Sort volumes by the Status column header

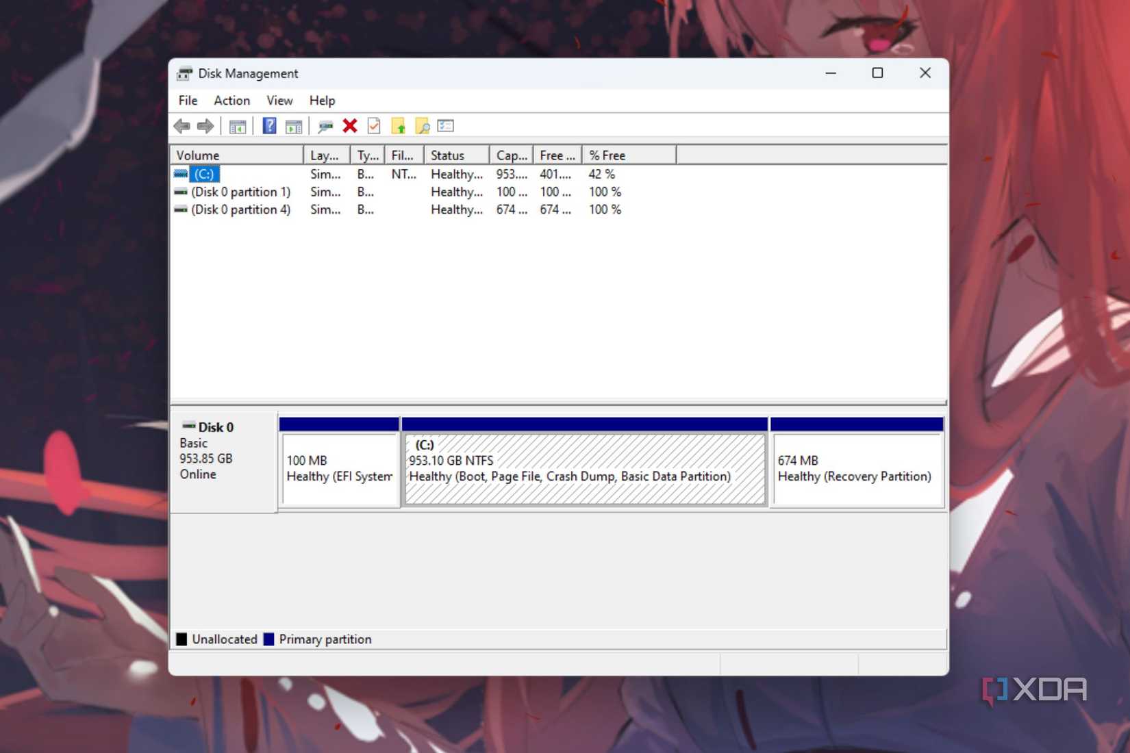(x=449, y=155)
